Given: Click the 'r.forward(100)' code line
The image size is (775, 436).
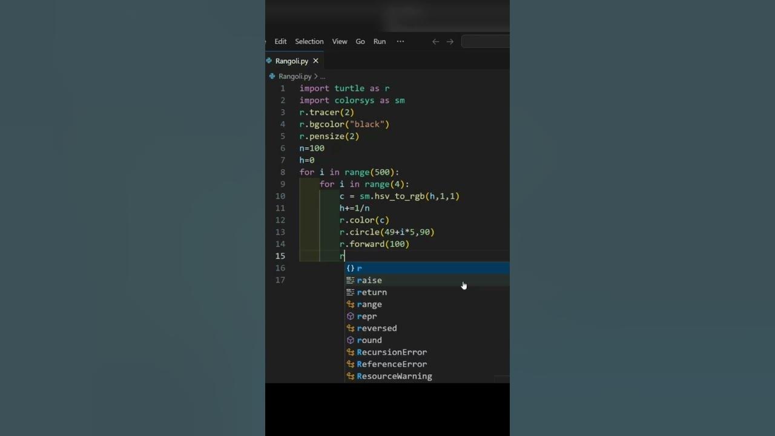Looking at the screenshot, I should click(x=375, y=244).
